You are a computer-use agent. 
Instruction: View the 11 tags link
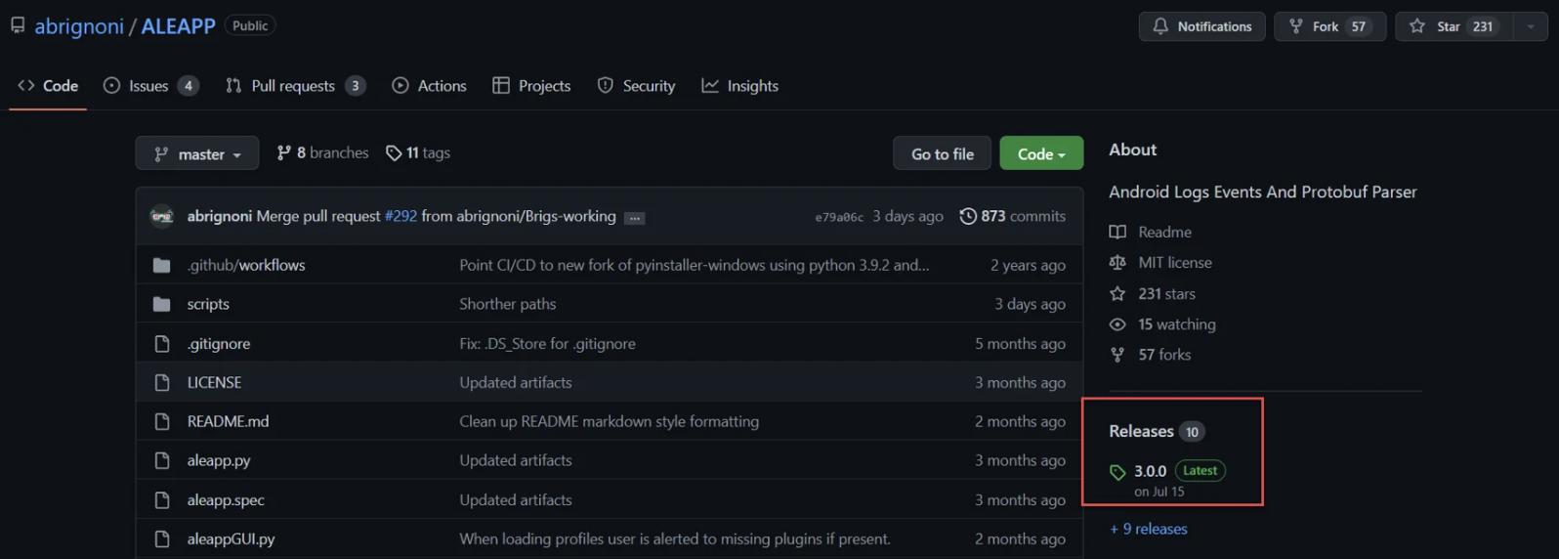click(418, 153)
